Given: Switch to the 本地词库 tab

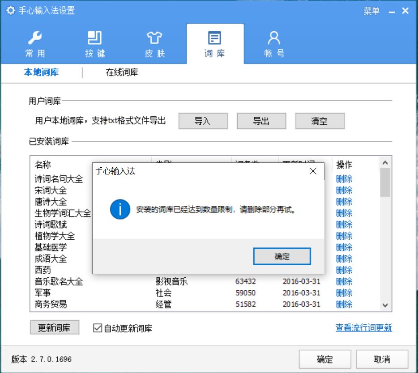Looking at the screenshot, I should pyautogui.click(x=42, y=72).
